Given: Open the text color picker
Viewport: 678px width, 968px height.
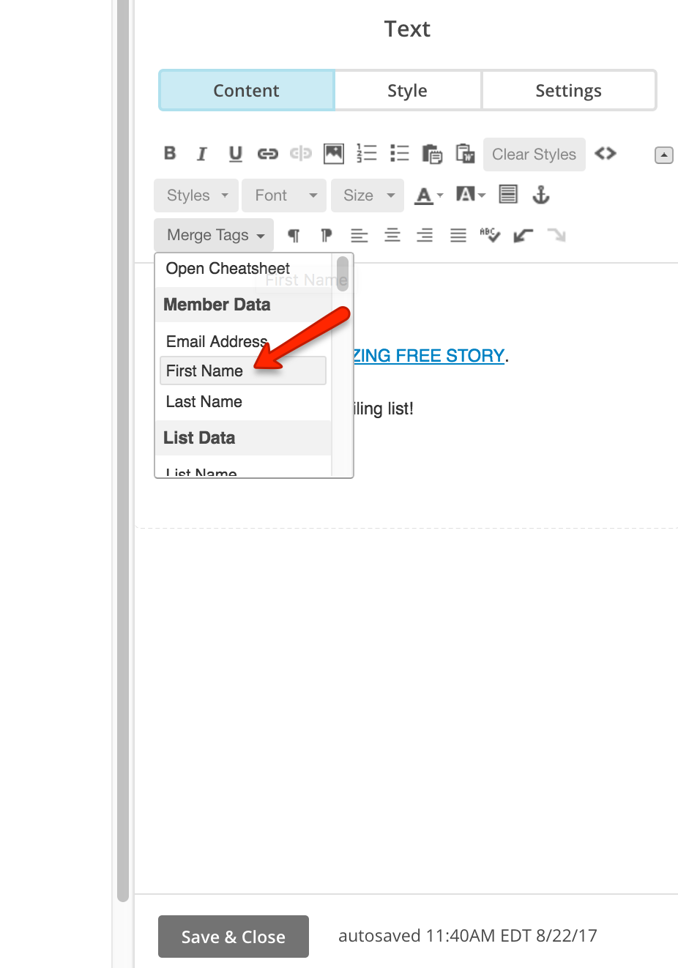Looking at the screenshot, I should coord(428,196).
